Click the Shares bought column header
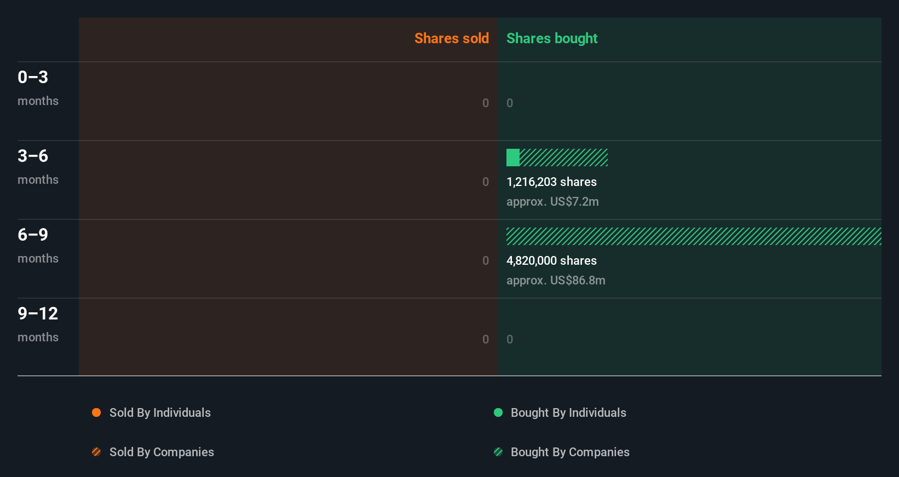899x477 pixels. (552, 38)
